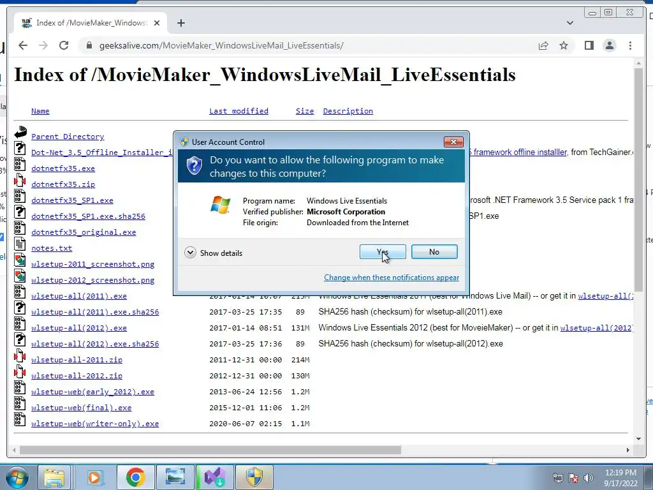Go back with the browser back arrow
This screenshot has width=653, height=490.
pyautogui.click(x=23, y=45)
